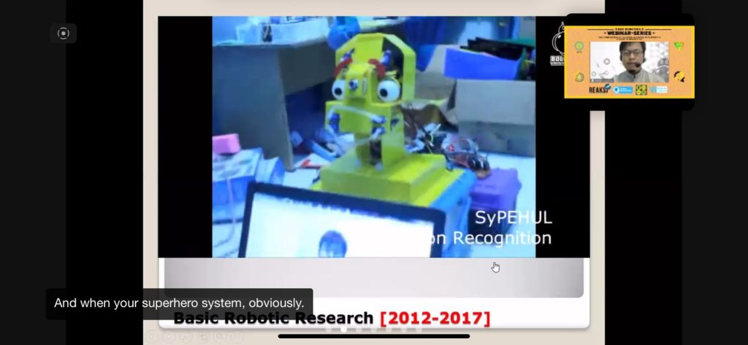
Task: Click the logo at slide's top-right corner
Action: click(558, 44)
